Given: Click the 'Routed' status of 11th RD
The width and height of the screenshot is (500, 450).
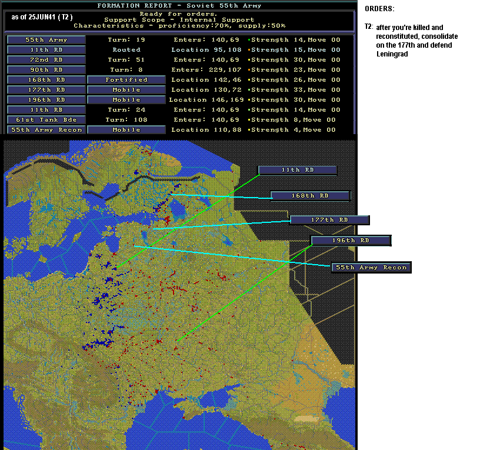Looking at the screenshot, I should pos(126,50).
